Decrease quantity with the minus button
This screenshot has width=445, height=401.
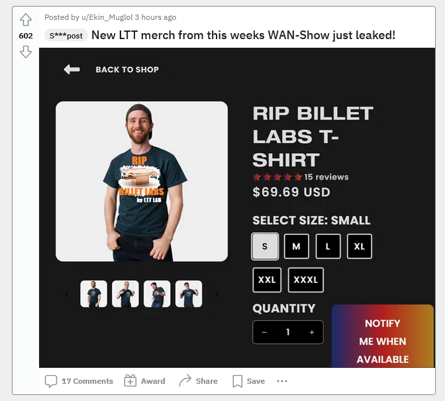coord(264,332)
